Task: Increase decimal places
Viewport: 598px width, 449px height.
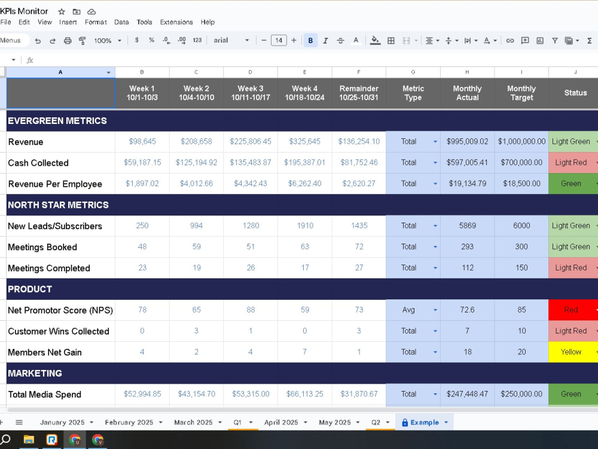Action: (182, 41)
